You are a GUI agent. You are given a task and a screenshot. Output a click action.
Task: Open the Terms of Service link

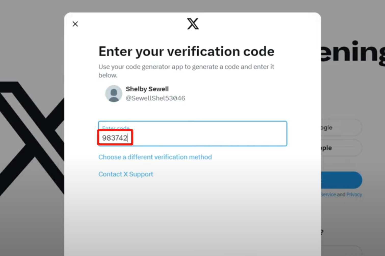click(x=328, y=195)
